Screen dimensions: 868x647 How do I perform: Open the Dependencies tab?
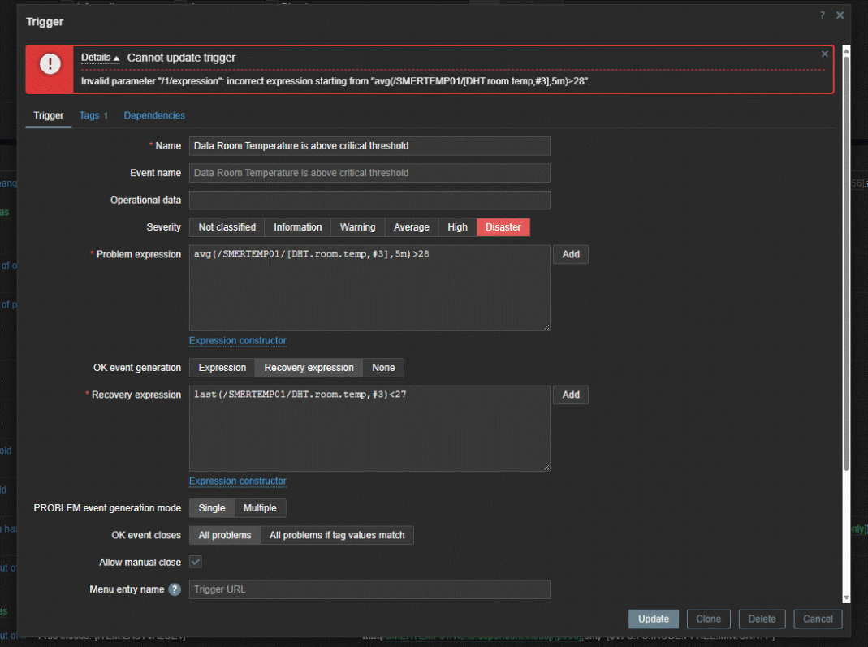(154, 115)
